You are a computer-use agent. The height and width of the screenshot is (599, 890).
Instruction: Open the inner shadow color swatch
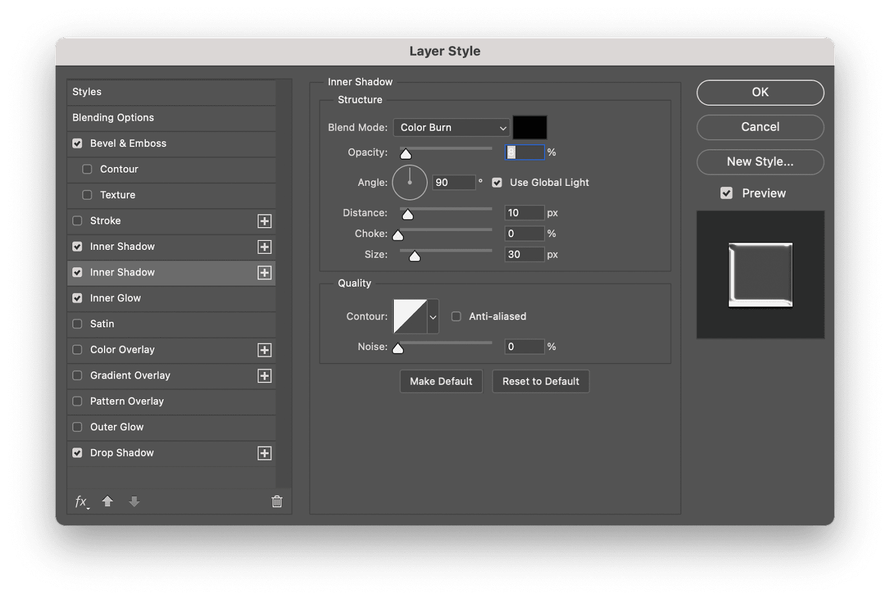click(x=530, y=127)
